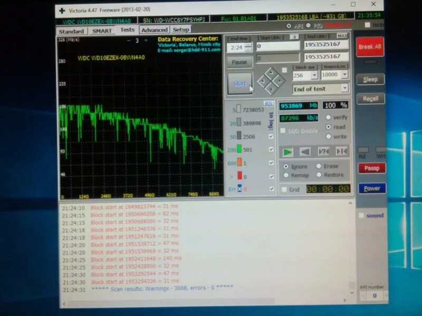This screenshot has height=316, width=422.
Task: Choose the Erase option
Action: point(319,166)
